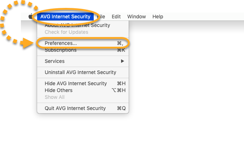Expand the Services submenu arrow
The image size is (244, 142).
click(x=123, y=61)
